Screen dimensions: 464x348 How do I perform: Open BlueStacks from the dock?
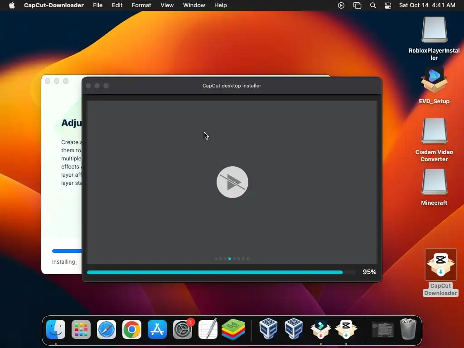click(233, 329)
